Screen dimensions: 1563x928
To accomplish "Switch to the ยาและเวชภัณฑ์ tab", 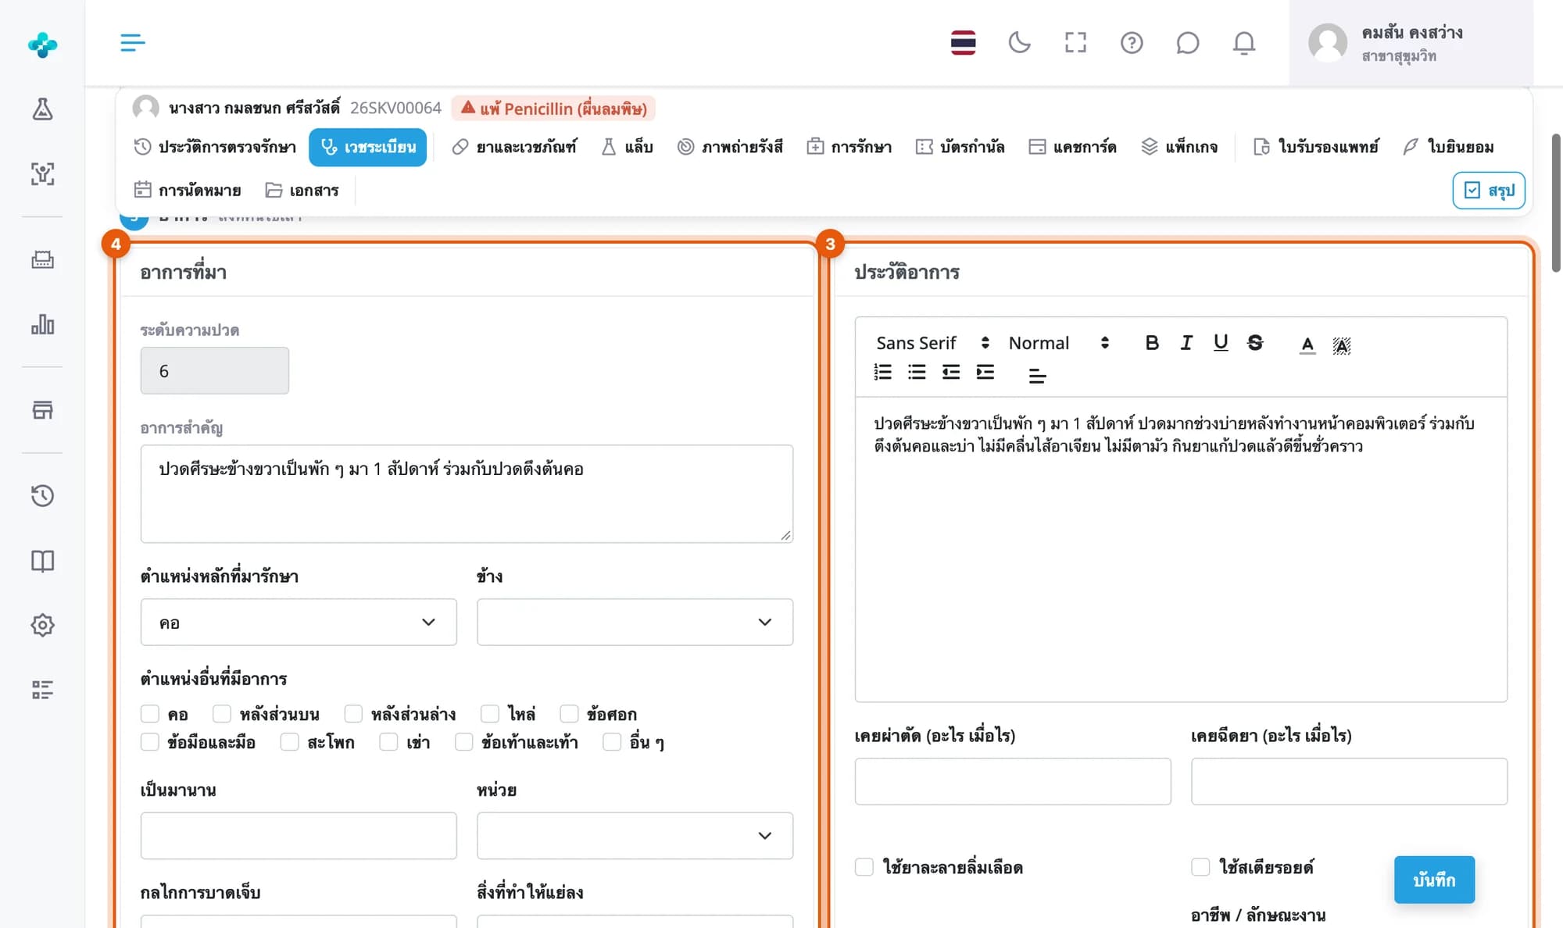I will pyautogui.click(x=514, y=147).
